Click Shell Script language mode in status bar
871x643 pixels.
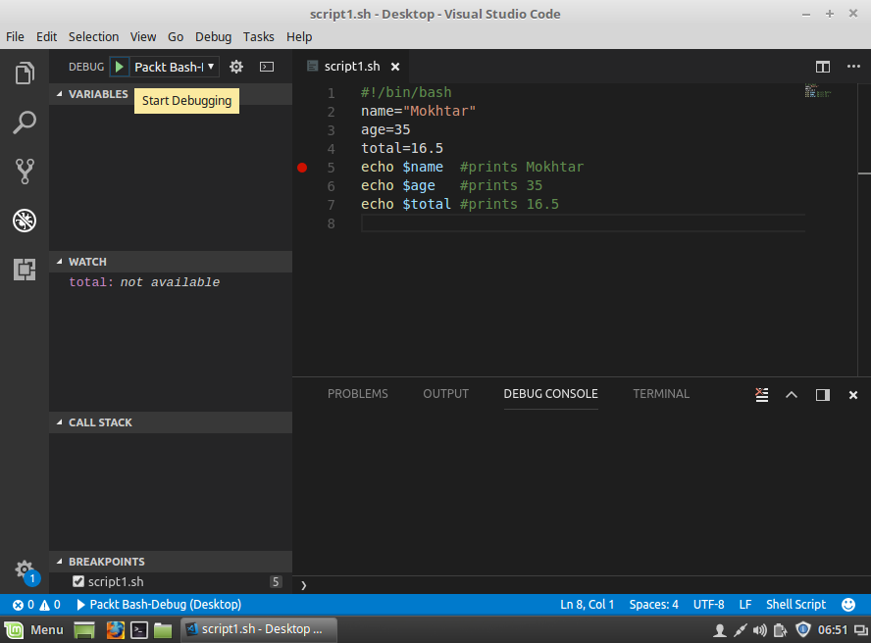(x=795, y=605)
